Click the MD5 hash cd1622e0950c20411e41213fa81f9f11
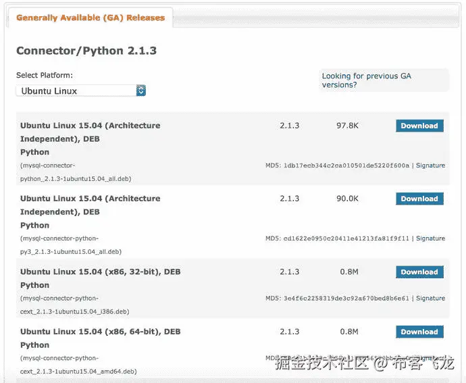Screen dimensions: 466x383 click(346, 238)
